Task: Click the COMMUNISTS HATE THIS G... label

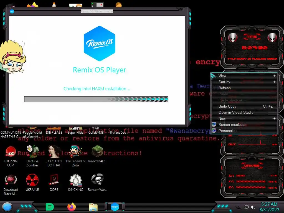Action: coord(11,135)
